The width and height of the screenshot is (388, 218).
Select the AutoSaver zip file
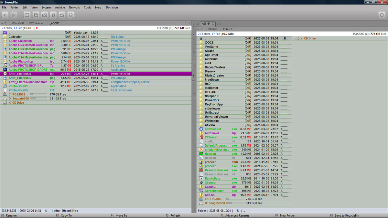point(244,133)
